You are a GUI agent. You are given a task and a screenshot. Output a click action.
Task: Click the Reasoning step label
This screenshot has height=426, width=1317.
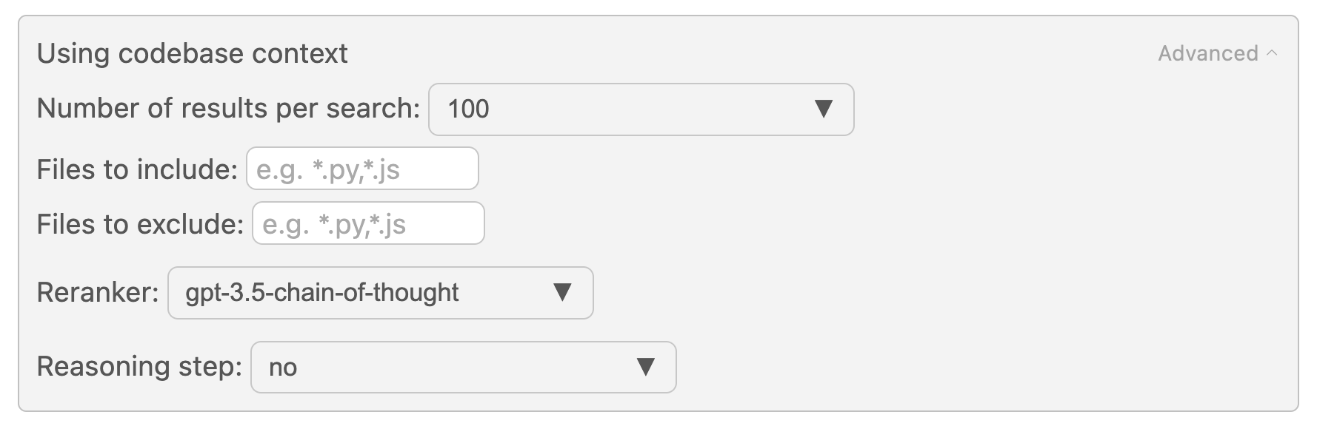139,367
